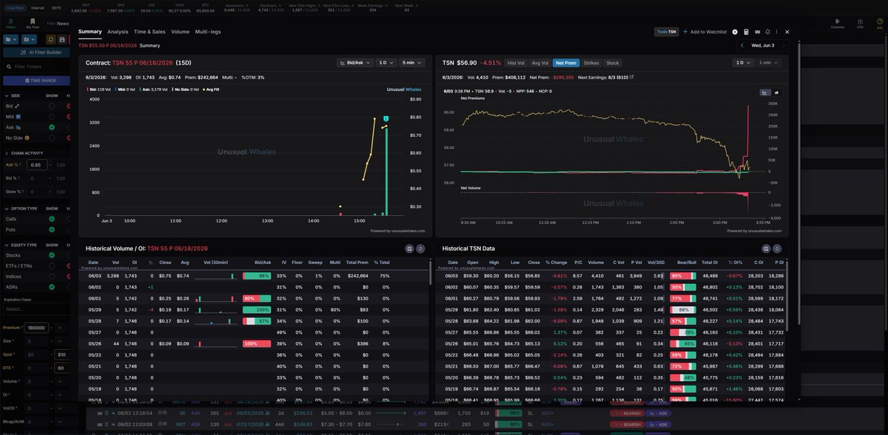This screenshot has height=435, width=888.
Task: Collapse the CHAIN ACTIVITY section
Action: coord(7,153)
